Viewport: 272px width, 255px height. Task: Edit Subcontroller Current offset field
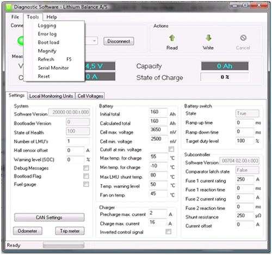245,224
